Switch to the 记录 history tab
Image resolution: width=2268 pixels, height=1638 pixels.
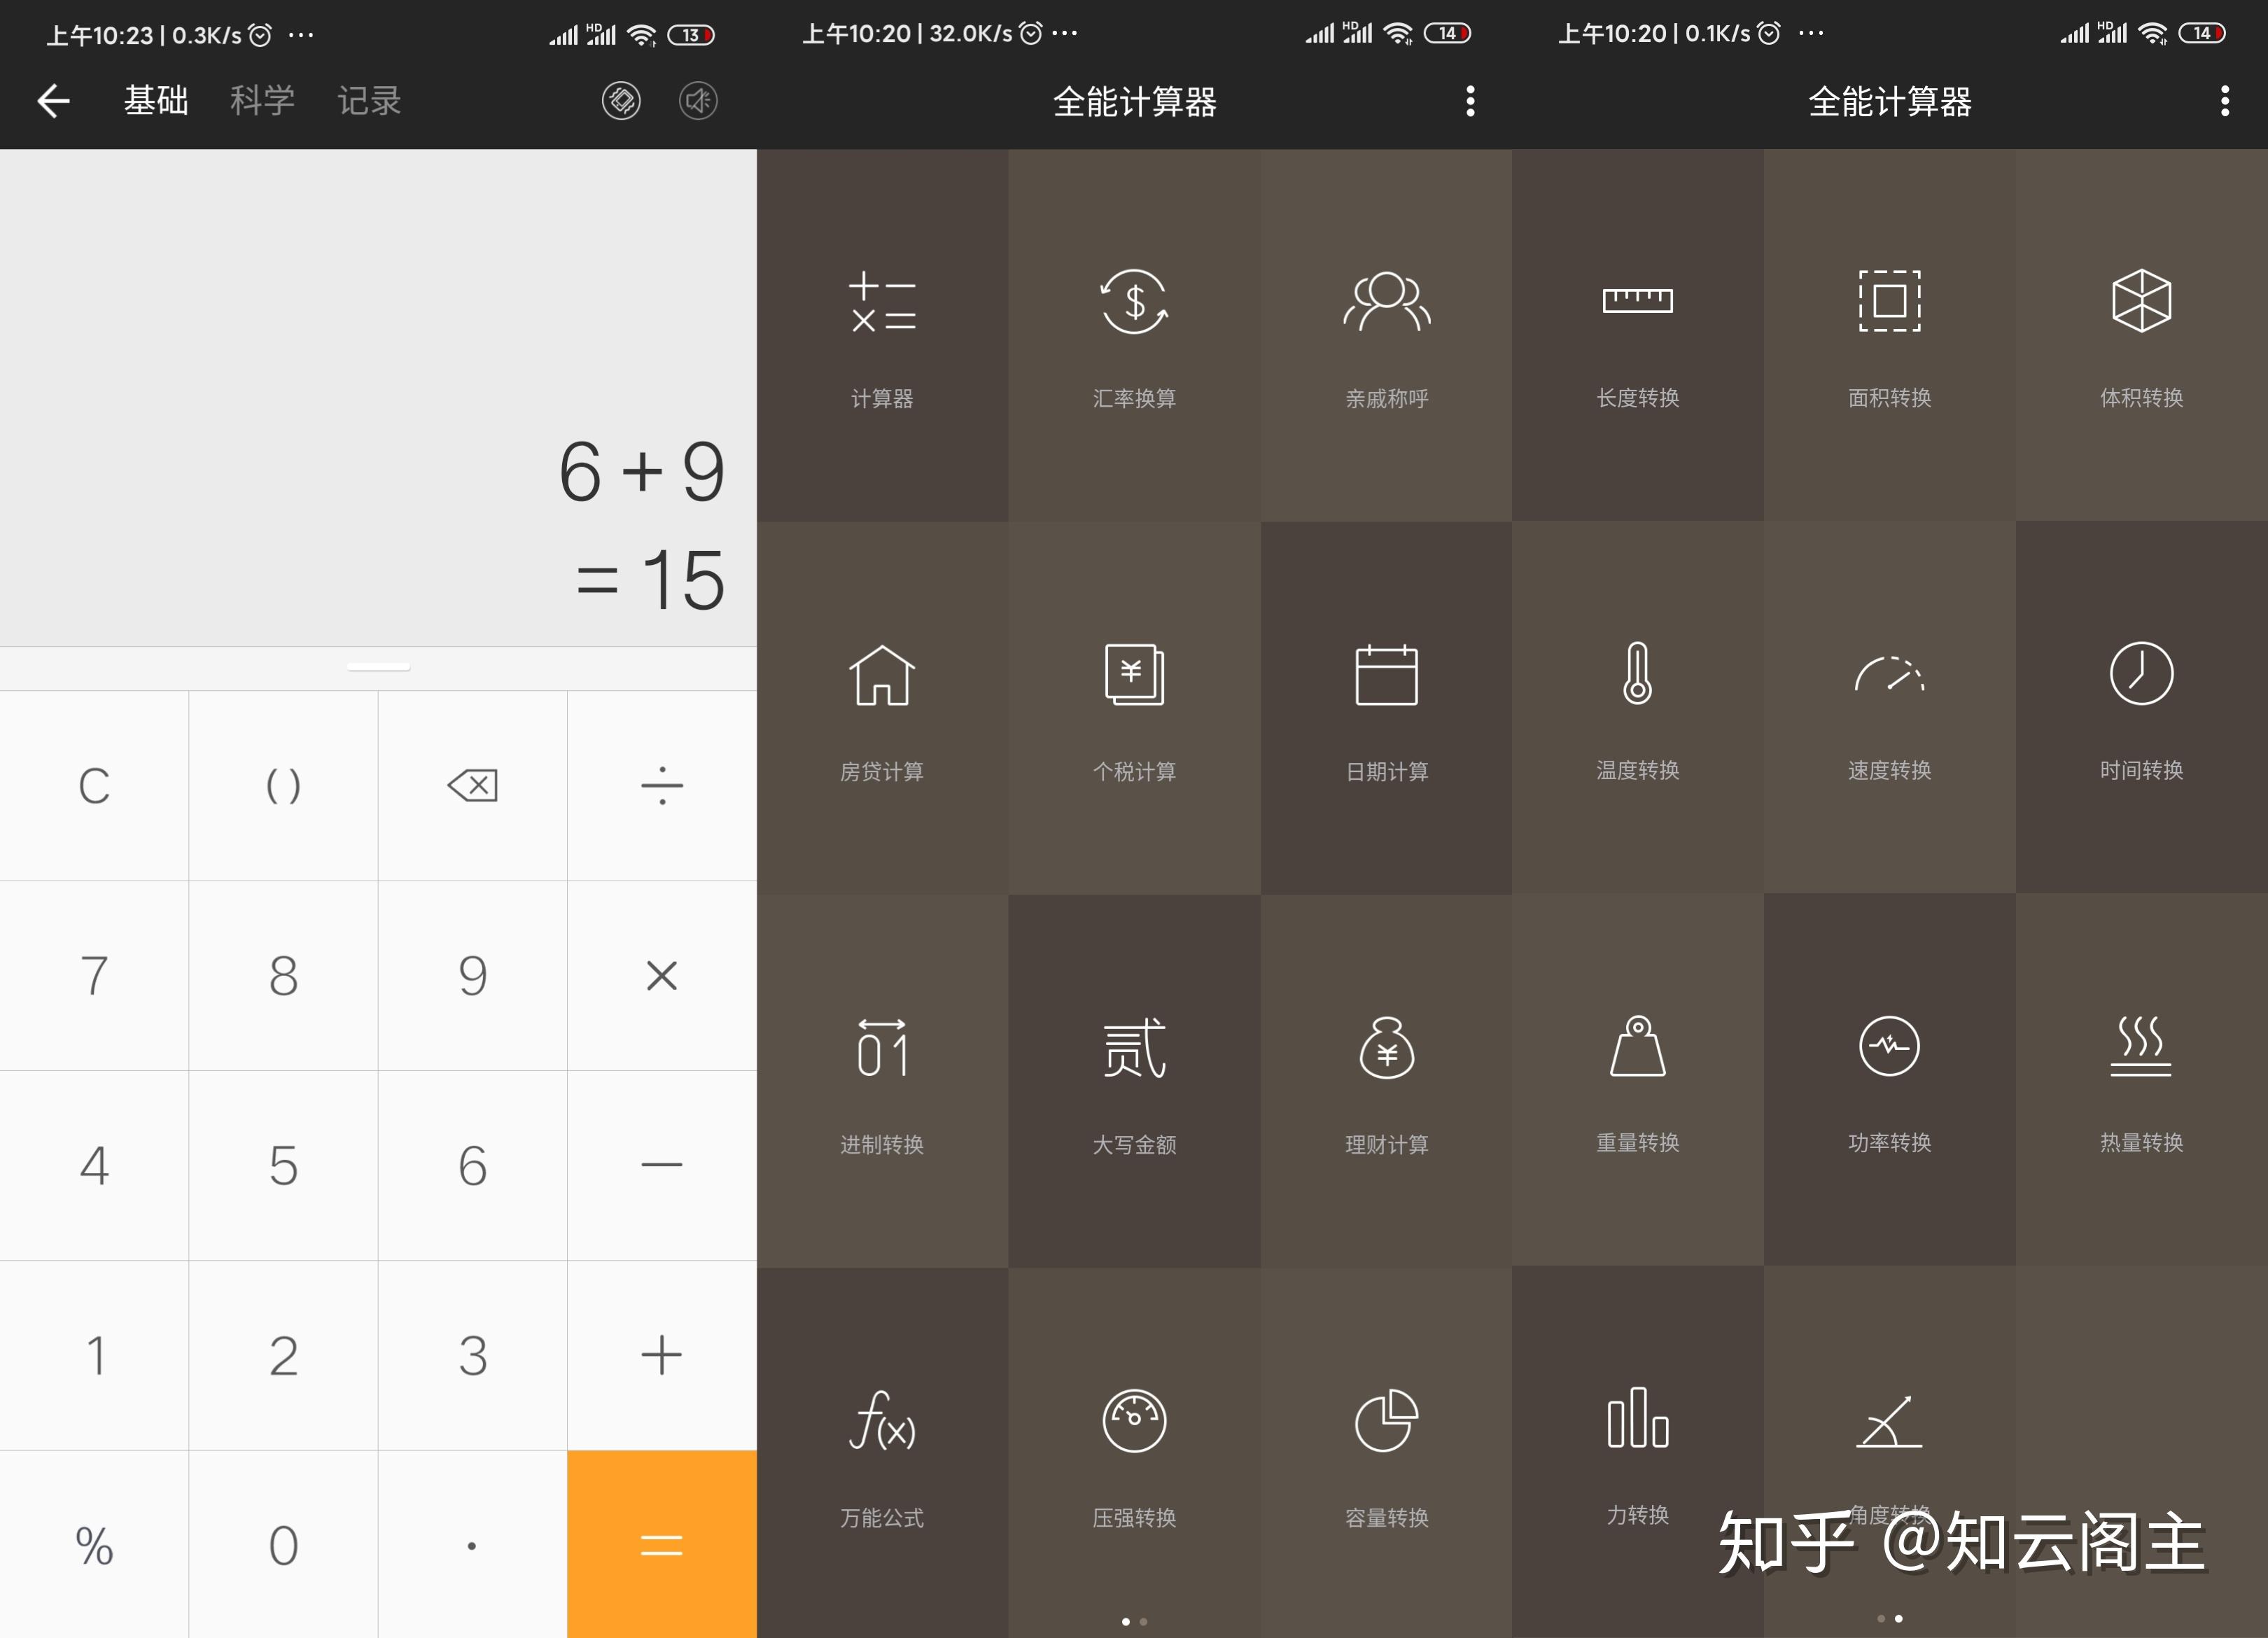tap(369, 100)
